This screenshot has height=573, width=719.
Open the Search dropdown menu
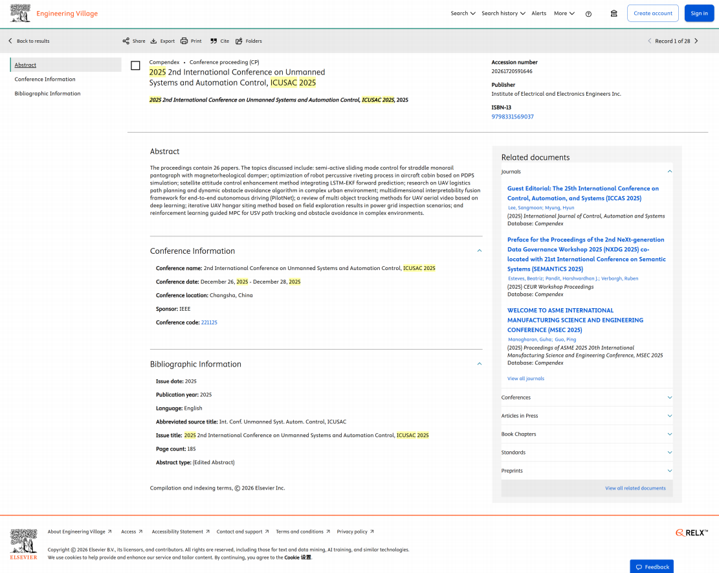pyautogui.click(x=463, y=14)
